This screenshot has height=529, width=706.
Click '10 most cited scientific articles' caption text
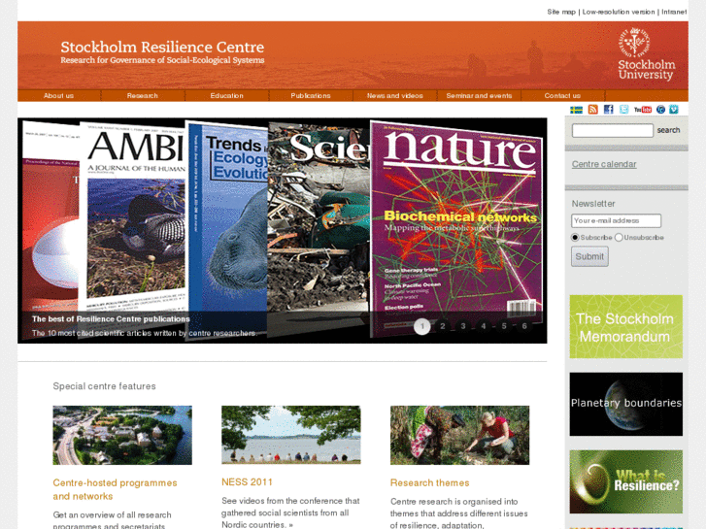click(x=144, y=333)
